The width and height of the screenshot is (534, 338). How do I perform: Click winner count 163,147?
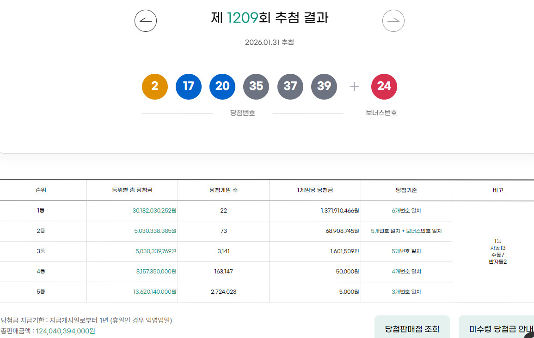(x=223, y=272)
